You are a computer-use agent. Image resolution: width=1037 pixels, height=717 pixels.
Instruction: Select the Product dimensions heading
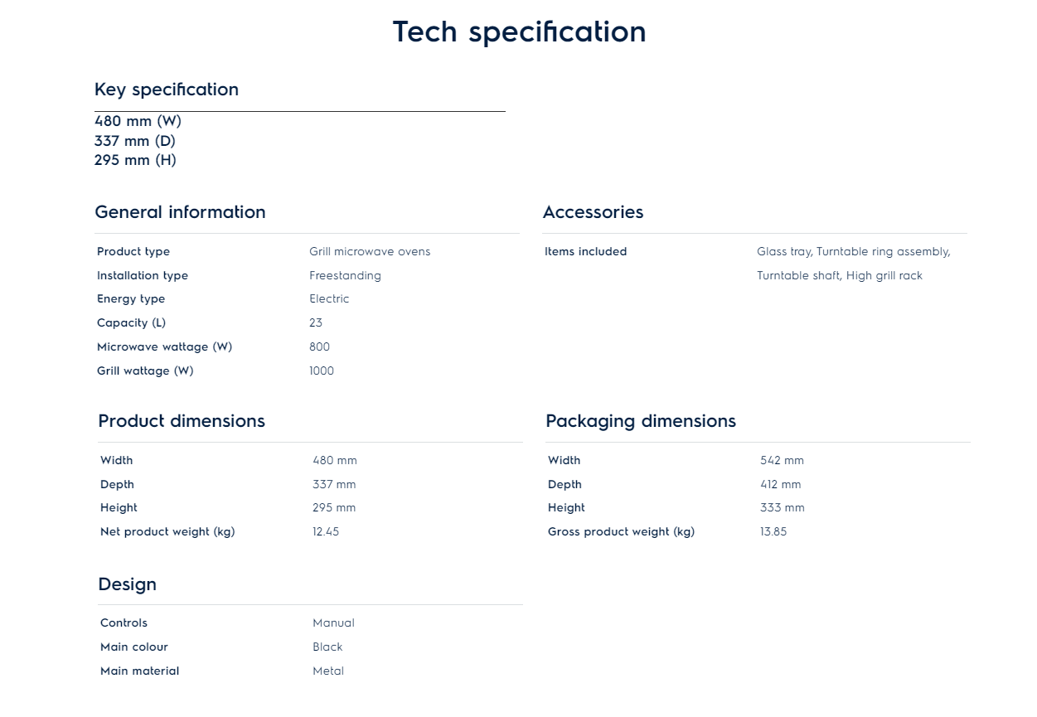pos(182,421)
